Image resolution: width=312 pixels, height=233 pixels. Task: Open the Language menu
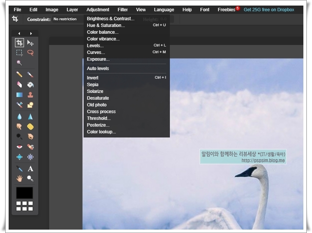164,9
